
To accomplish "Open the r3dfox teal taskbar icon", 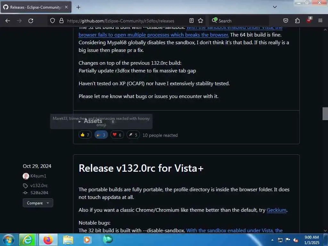I will pos(108,239).
